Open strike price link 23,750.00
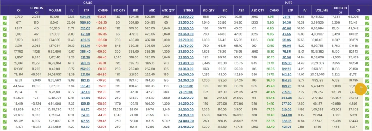 (186, 46)
